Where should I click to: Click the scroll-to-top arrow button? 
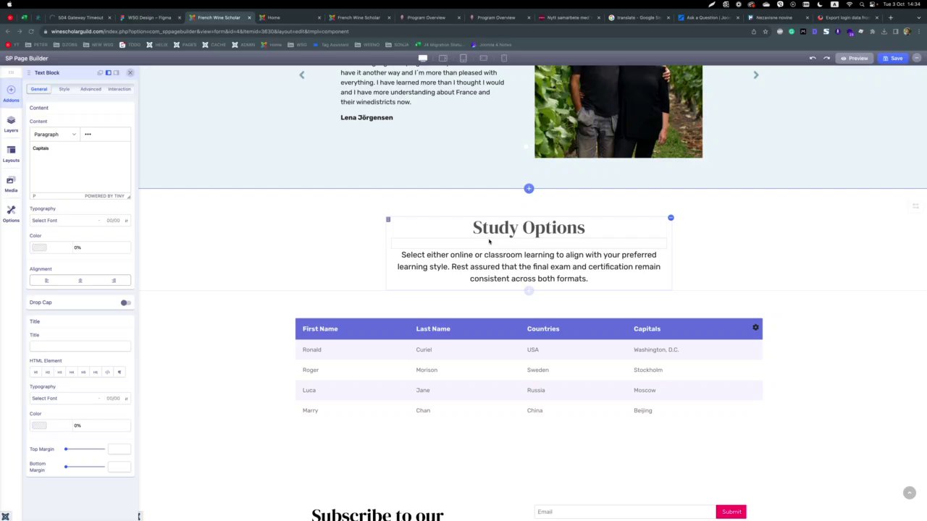coord(910,493)
